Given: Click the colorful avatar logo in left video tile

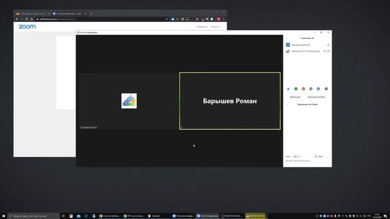Looking at the screenshot, I should [x=129, y=101].
